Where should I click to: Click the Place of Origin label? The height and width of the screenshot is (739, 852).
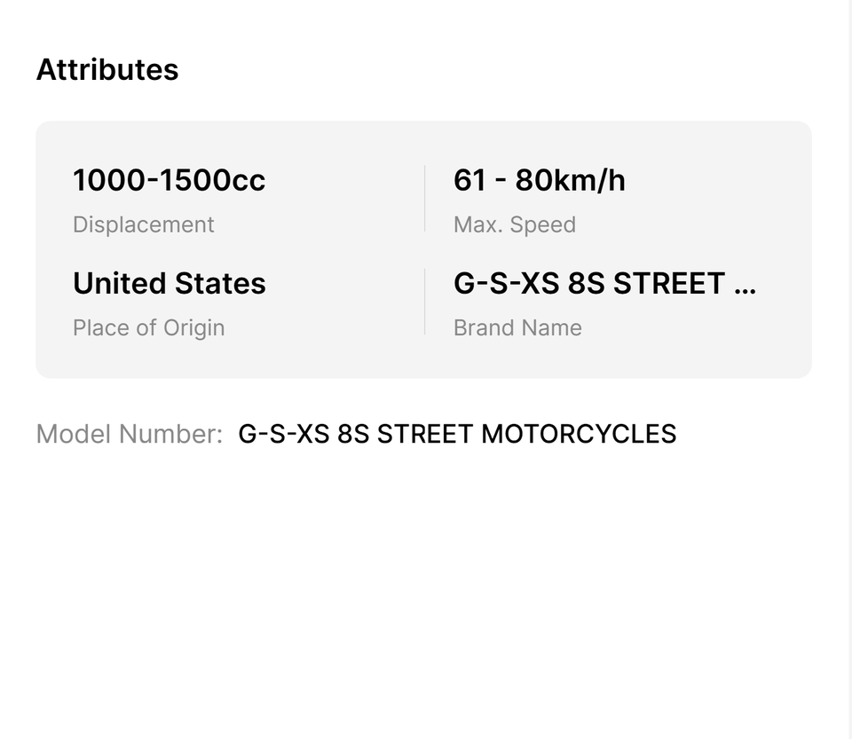click(x=148, y=327)
